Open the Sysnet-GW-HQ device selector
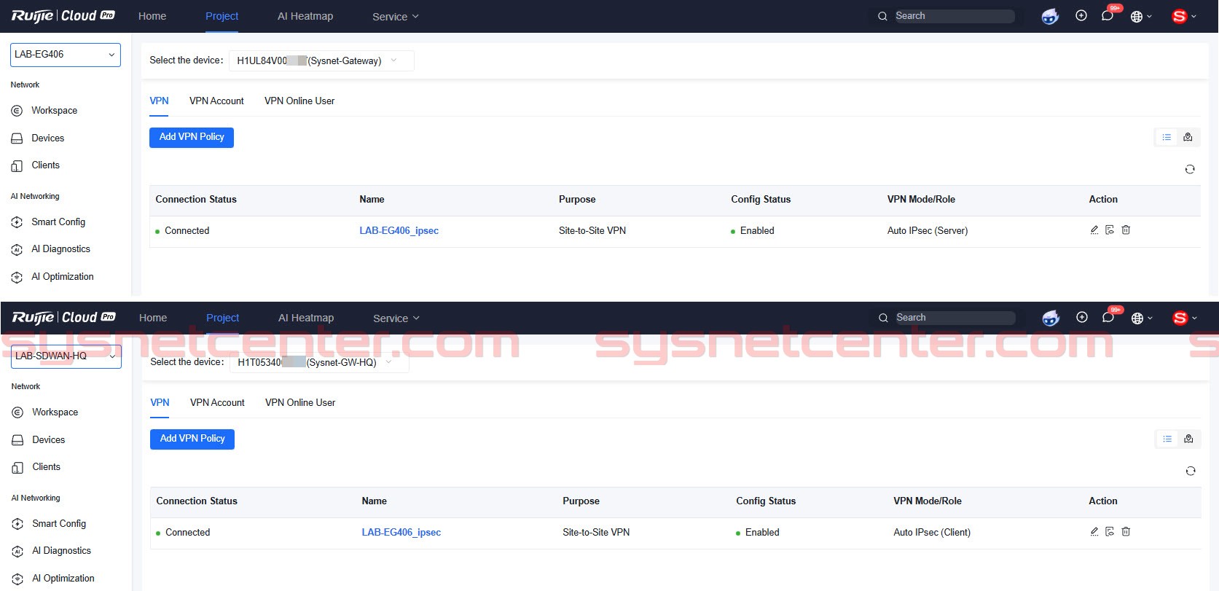 pos(318,362)
